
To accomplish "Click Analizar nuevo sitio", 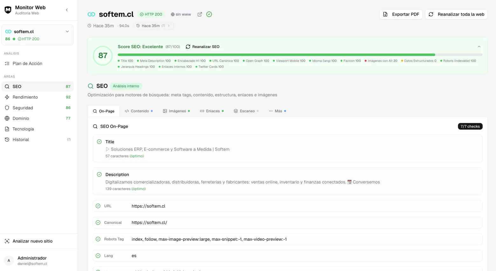I will 32,241.
